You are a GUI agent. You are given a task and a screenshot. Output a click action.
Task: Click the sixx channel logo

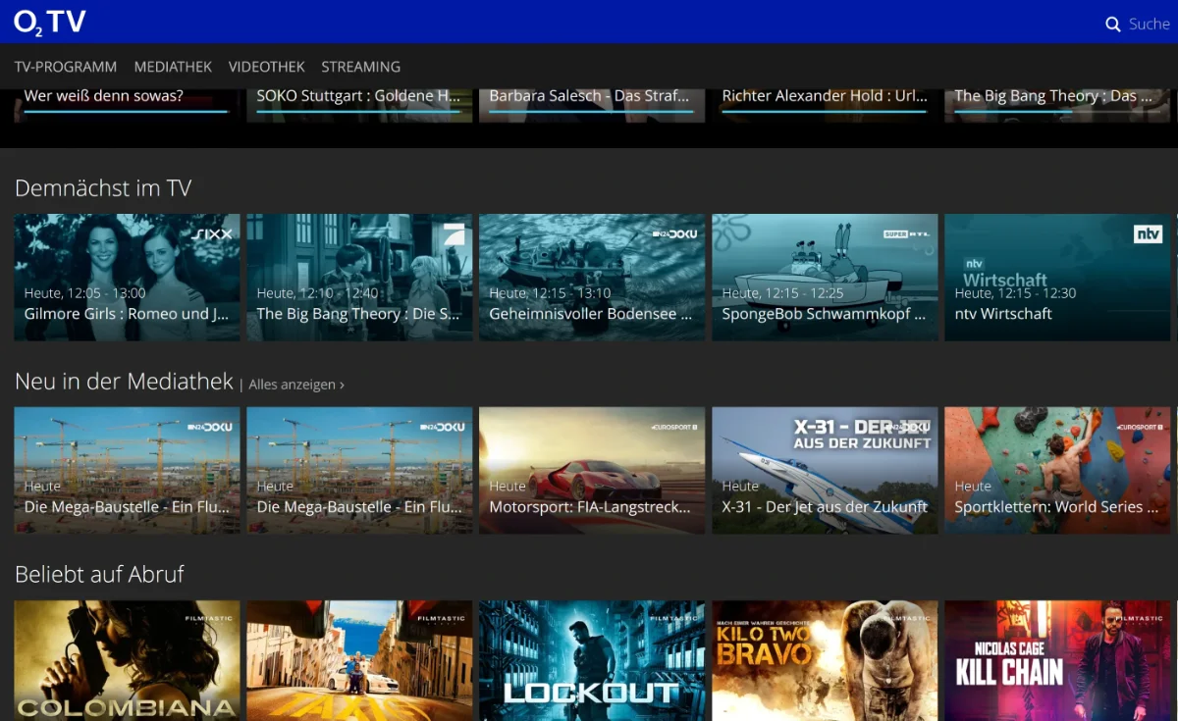coord(210,234)
